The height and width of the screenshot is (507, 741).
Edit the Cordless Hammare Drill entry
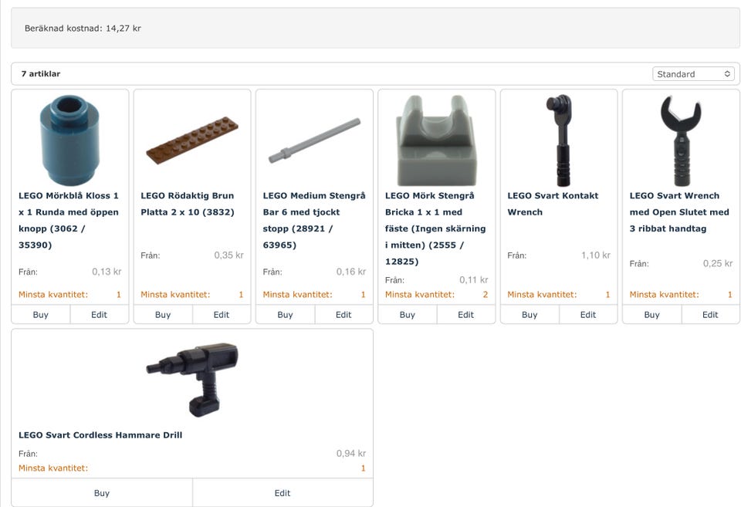point(283,493)
